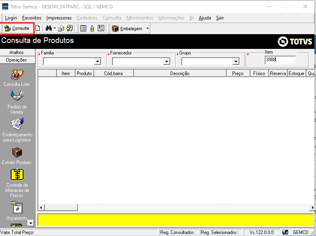Click the colored list details icon
The image size is (316, 236).
tap(101, 28)
